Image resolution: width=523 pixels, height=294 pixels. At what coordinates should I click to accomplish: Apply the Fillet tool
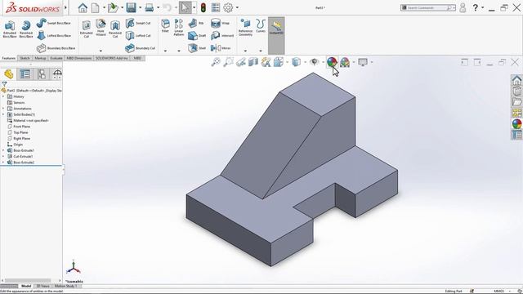165,26
